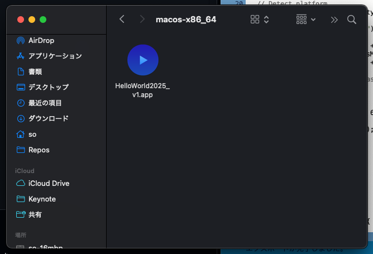The image size is (373, 254).
Task: Click the Applications A-shaped icon
Action: coord(21,56)
